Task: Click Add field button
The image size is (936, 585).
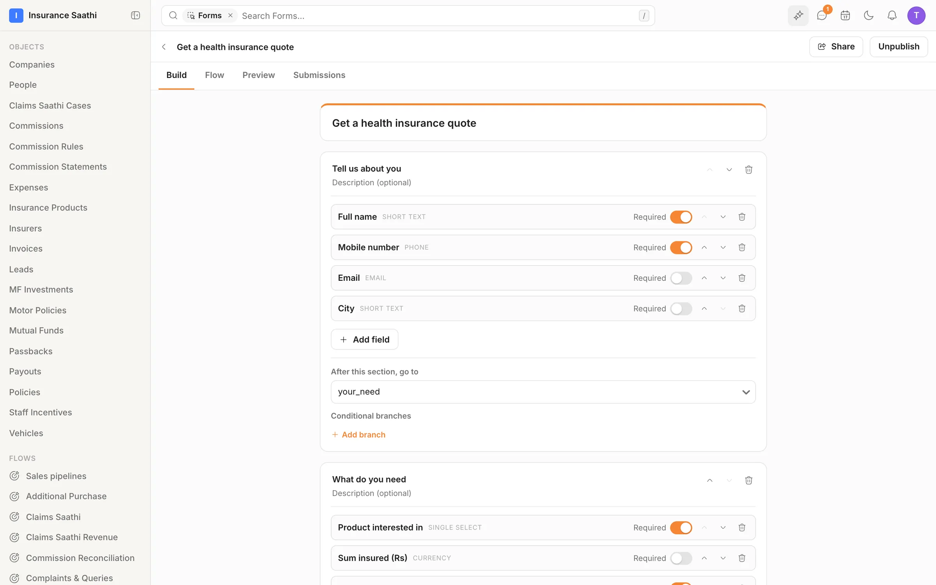Action: [364, 339]
